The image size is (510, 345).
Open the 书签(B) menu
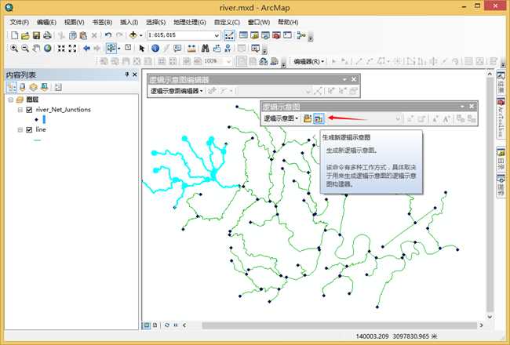click(101, 22)
